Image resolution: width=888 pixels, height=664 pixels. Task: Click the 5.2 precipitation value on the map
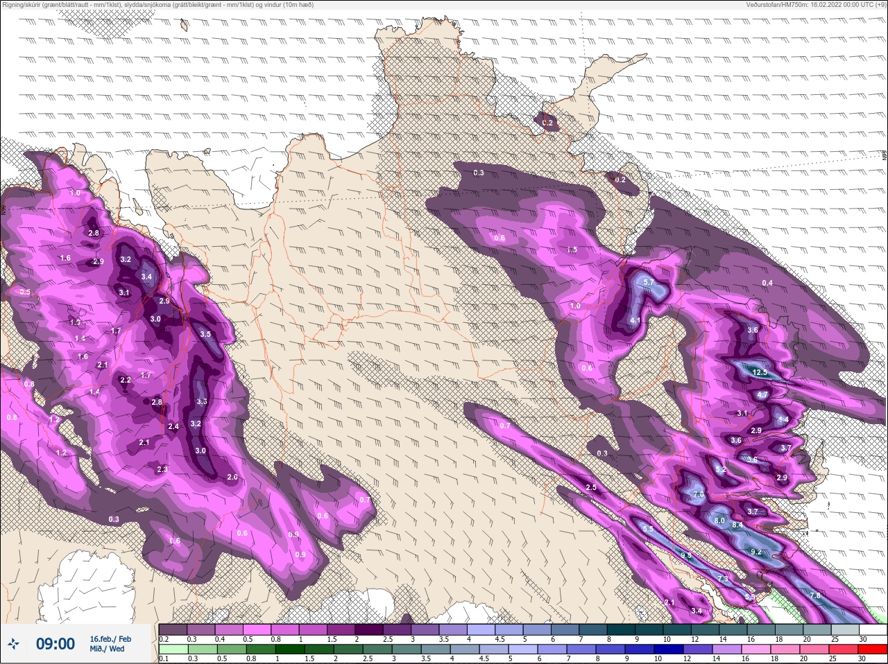tap(721, 469)
